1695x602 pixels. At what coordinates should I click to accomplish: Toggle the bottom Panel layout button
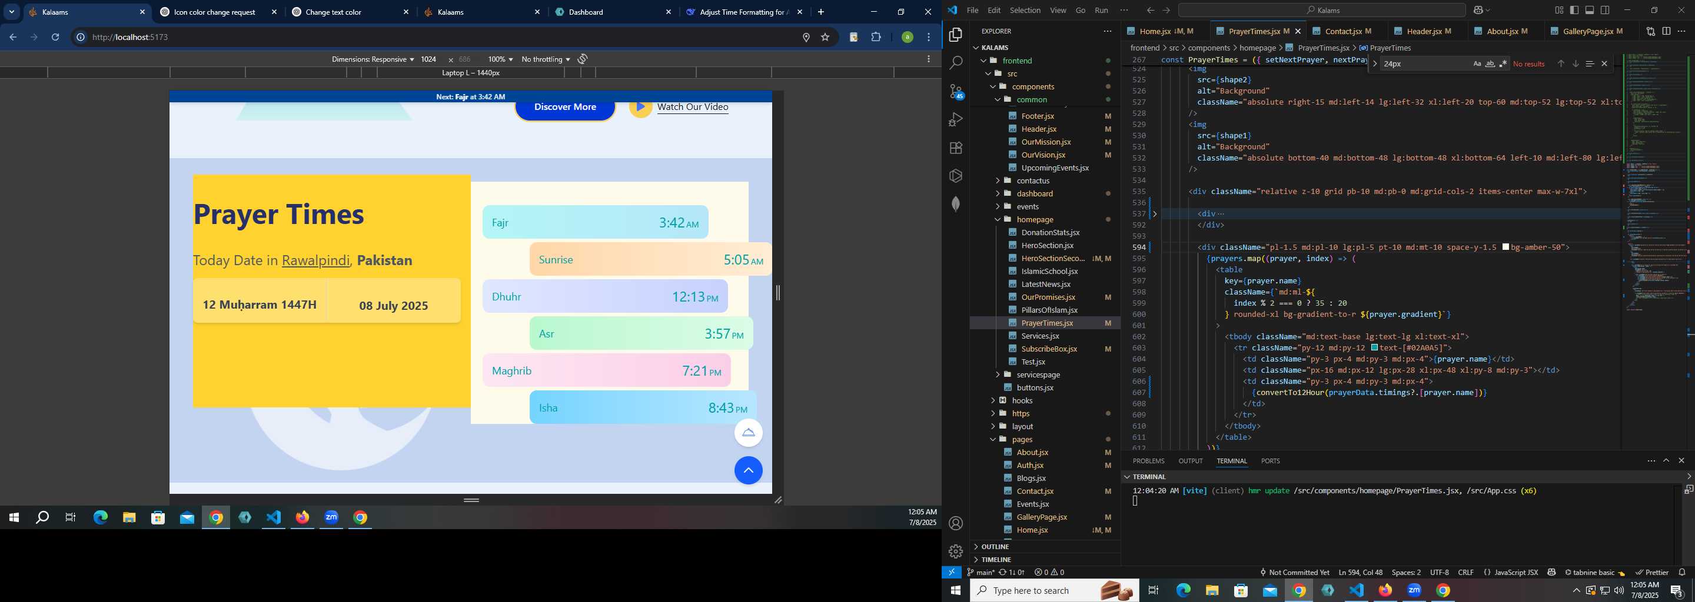point(1590,11)
